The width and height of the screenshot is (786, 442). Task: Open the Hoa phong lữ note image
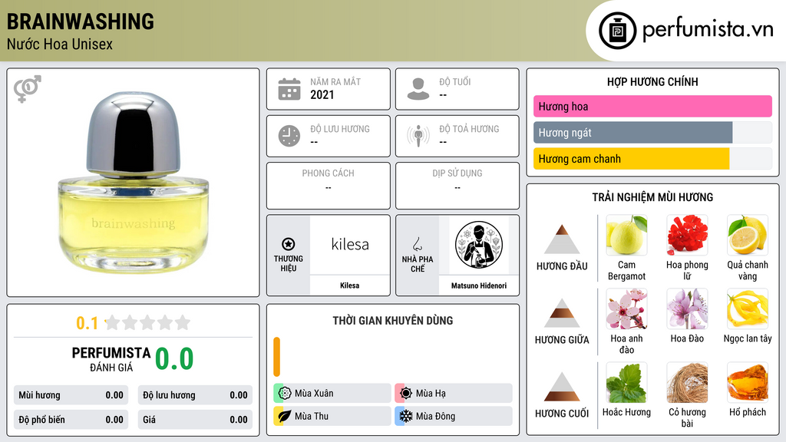687,235
